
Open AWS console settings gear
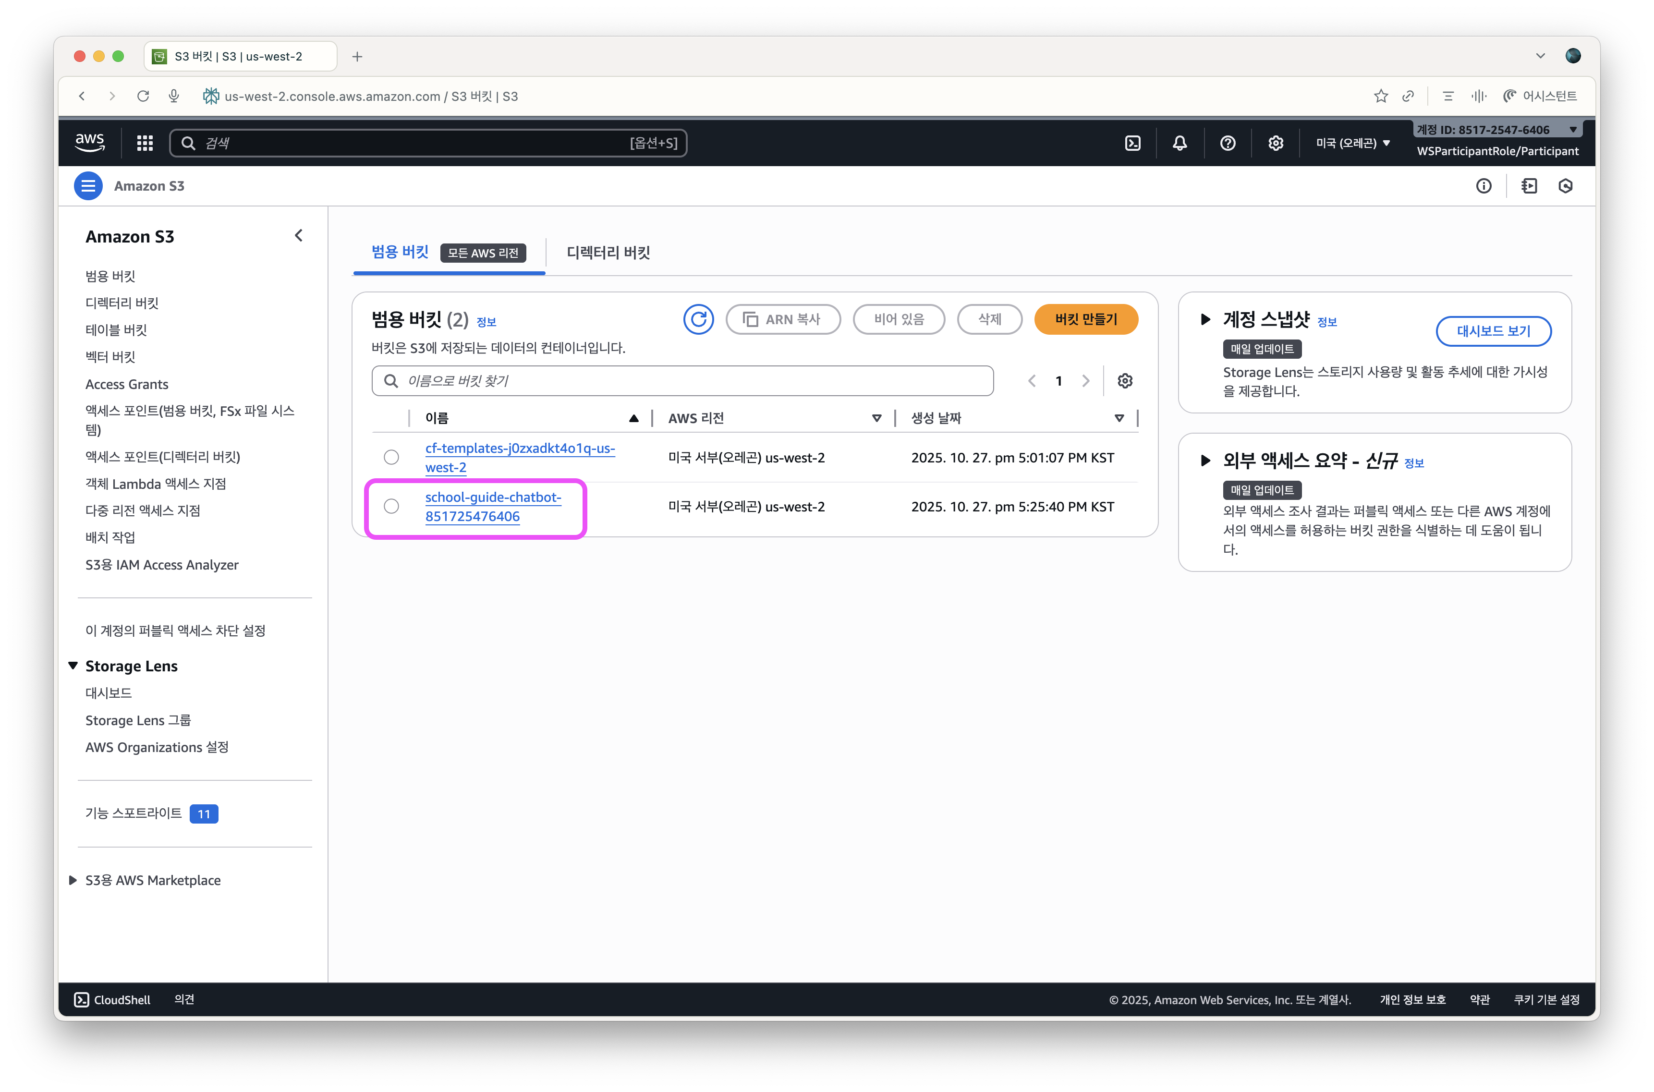tap(1275, 143)
